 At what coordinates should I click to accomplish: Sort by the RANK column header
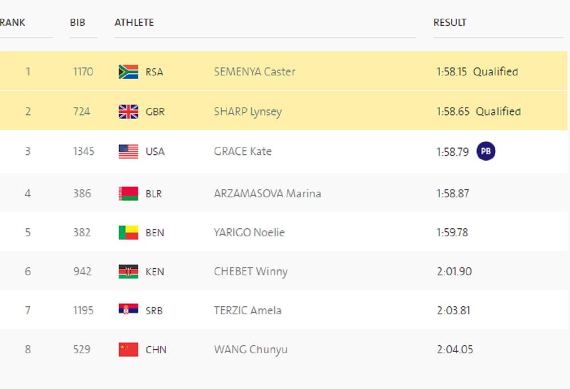13,23
